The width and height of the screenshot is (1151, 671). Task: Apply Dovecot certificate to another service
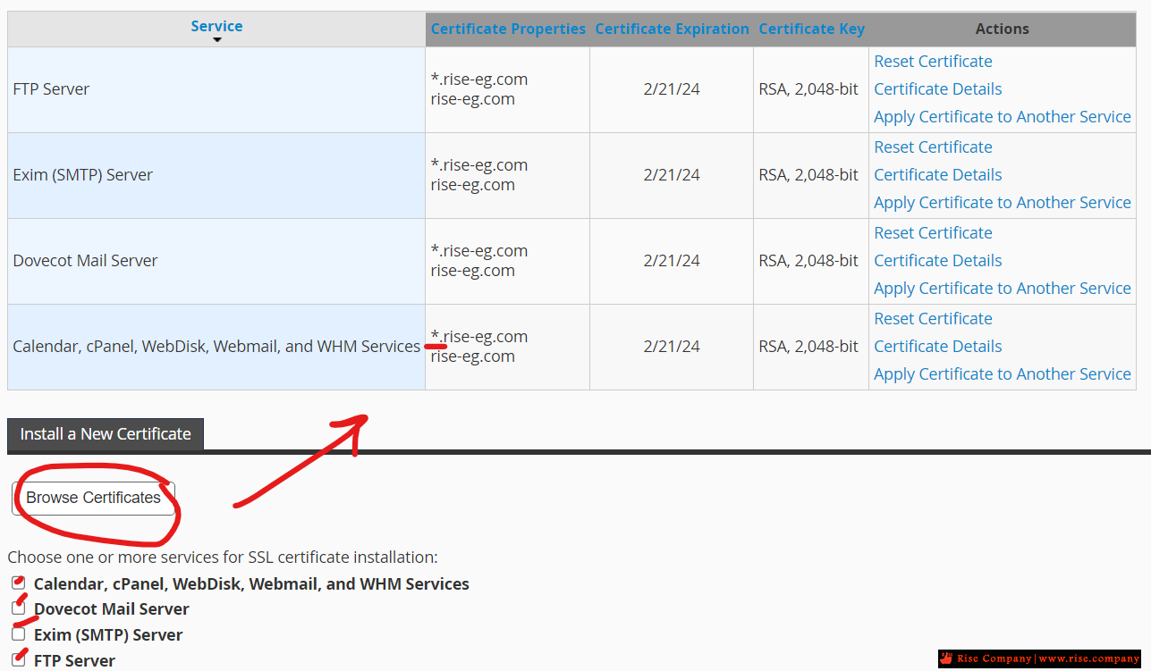click(x=1002, y=289)
